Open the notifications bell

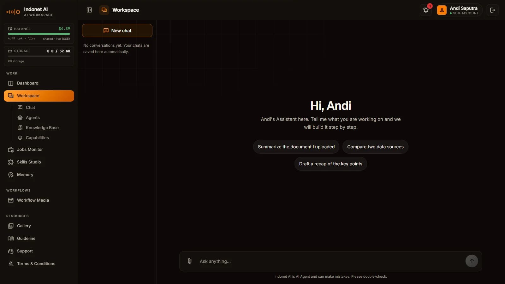click(x=426, y=10)
